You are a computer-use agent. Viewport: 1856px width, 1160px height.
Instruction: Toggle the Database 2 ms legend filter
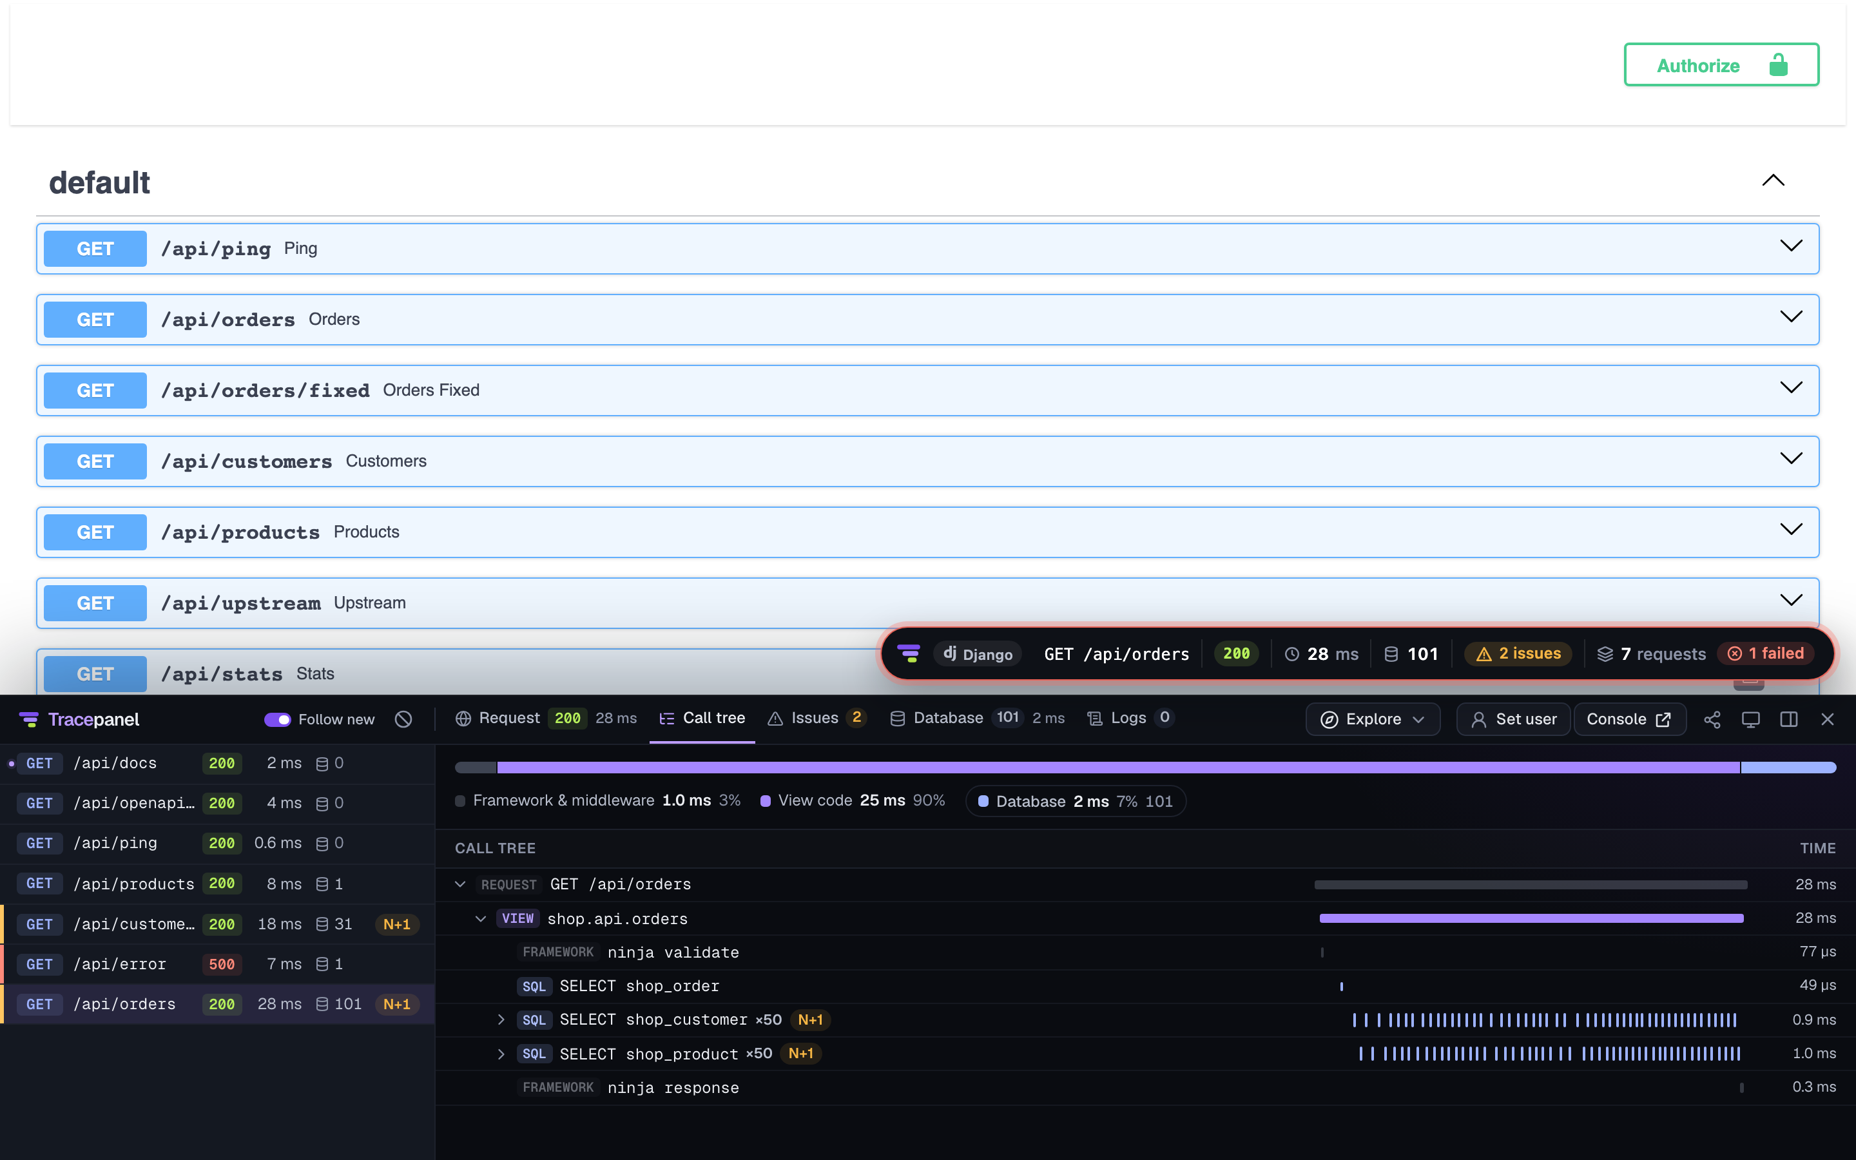(1075, 801)
